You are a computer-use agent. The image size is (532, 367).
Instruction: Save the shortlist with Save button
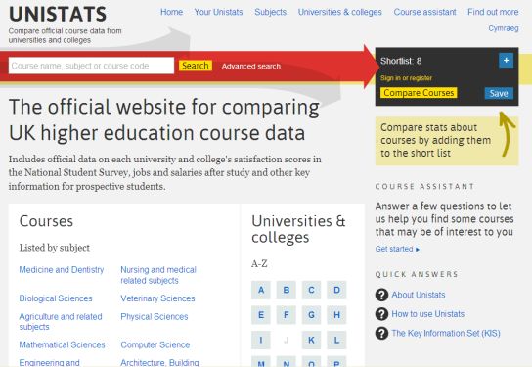499,93
